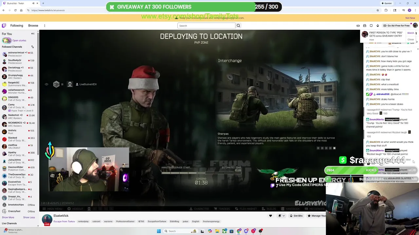Viewport: 419px width, 235px height.
Task: Open stellfine VALORANT channel in sidebar
Action: coord(19,146)
